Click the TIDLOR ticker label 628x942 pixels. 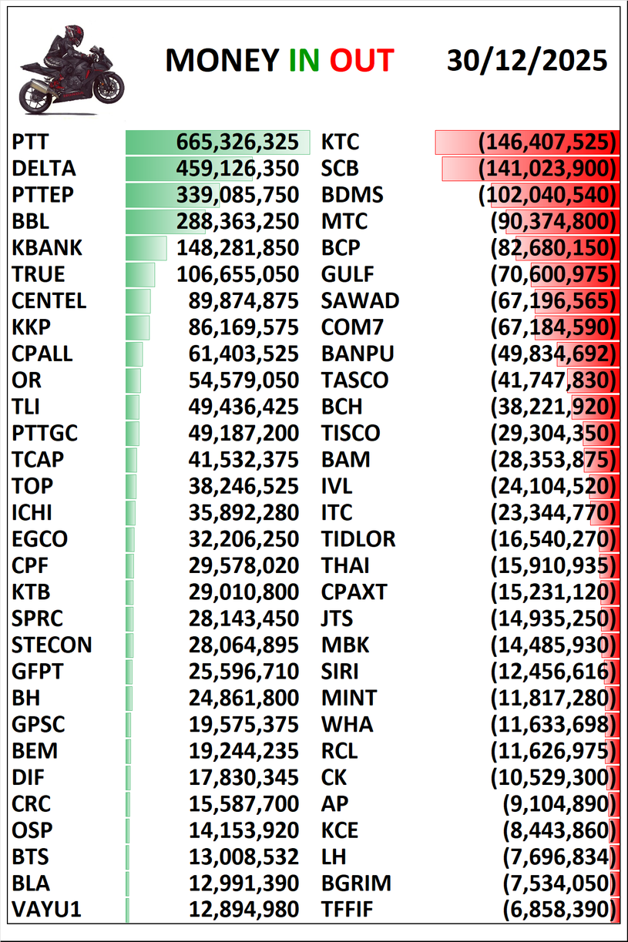pyautogui.click(x=358, y=539)
